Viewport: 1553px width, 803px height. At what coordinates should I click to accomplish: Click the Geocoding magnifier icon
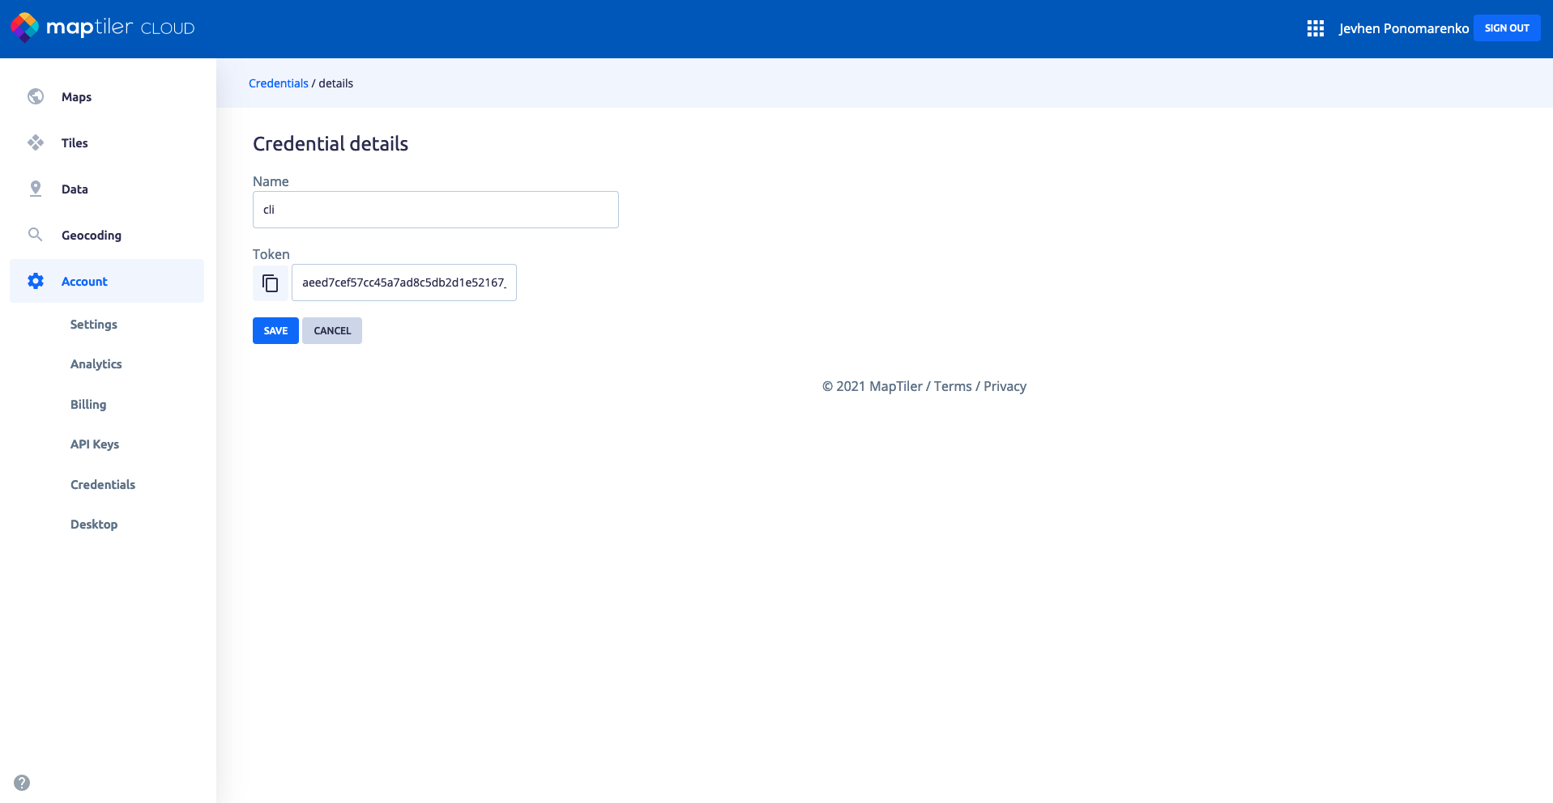pyautogui.click(x=36, y=235)
